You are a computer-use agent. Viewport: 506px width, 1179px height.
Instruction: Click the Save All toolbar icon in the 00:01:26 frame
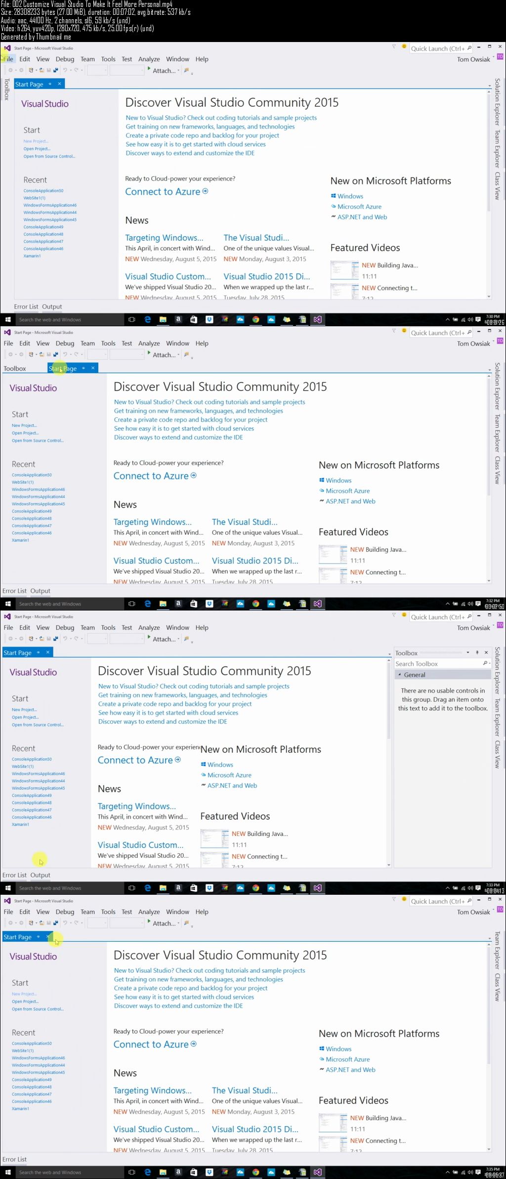pyautogui.click(x=55, y=70)
